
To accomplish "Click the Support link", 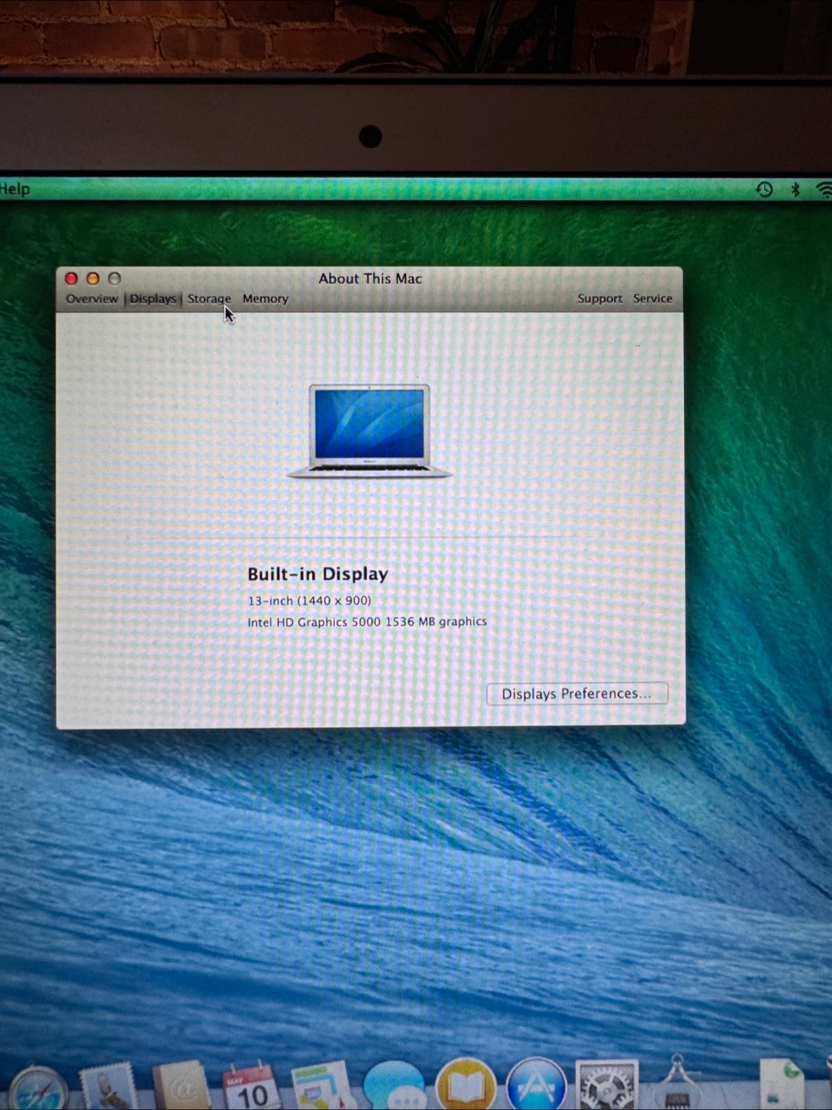I will tap(600, 298).
